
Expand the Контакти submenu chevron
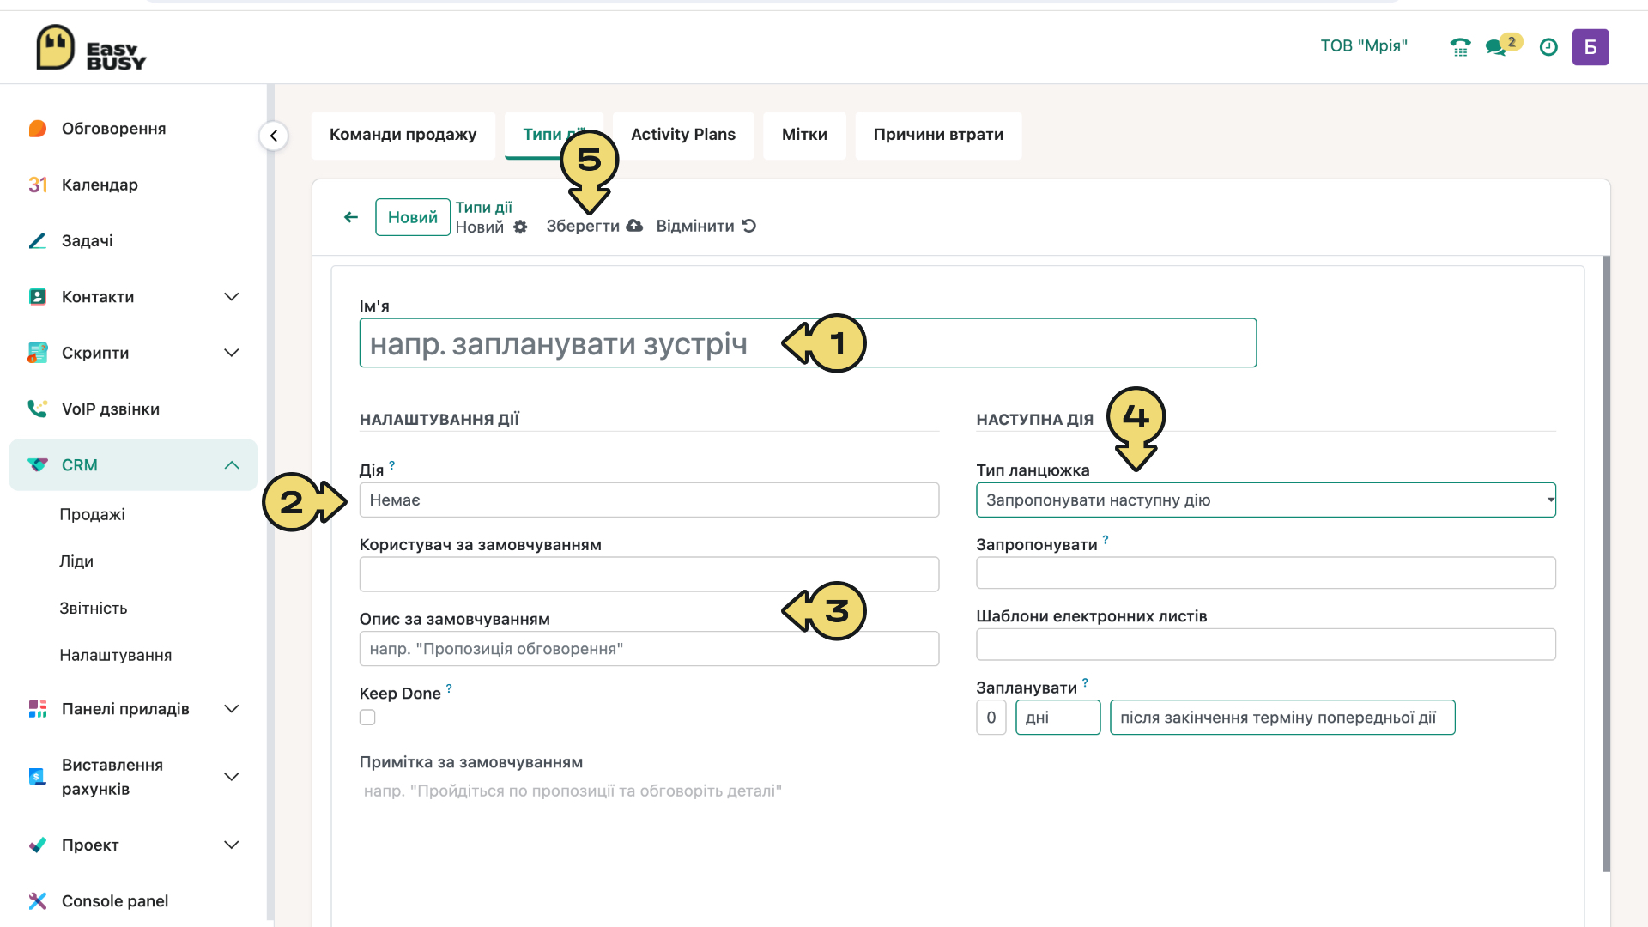tap(232, 297)
